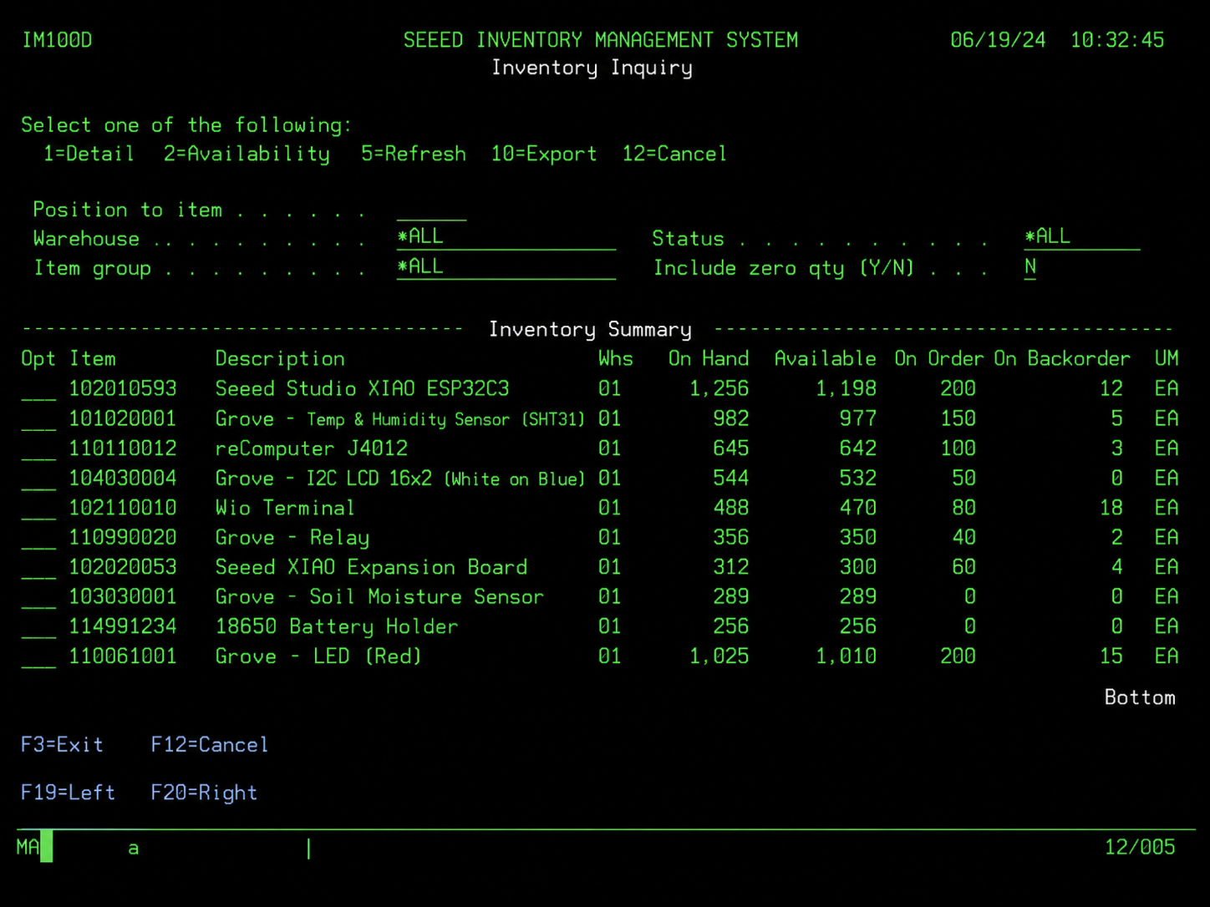Click the F12=Cancel function key
This screenshot has height=907, width=1210.
[210, 745]
